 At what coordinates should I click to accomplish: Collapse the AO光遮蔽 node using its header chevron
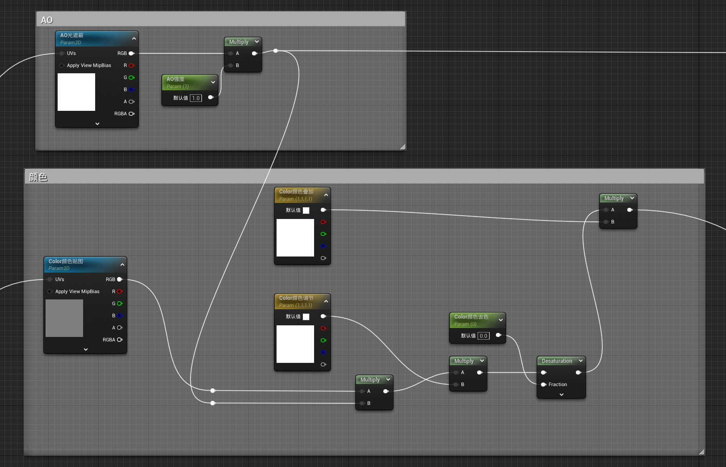point(134,38)
